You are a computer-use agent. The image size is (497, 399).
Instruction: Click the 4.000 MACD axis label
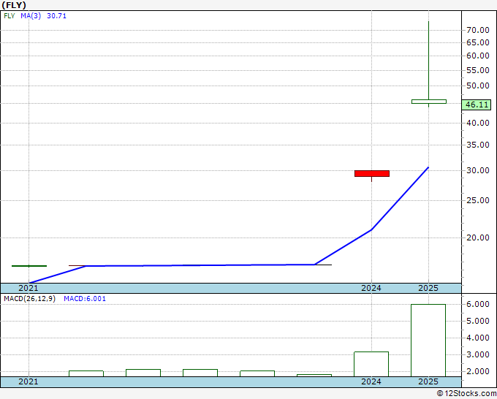(x=478, y=338)
